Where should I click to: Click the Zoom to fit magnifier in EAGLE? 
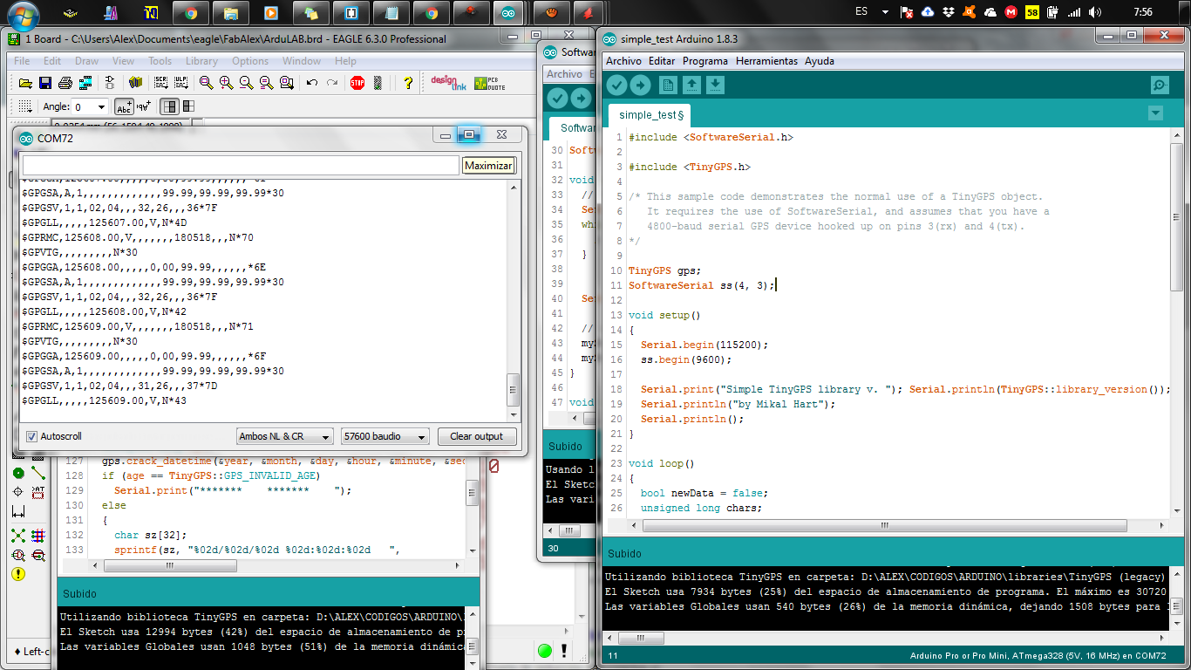207,83
